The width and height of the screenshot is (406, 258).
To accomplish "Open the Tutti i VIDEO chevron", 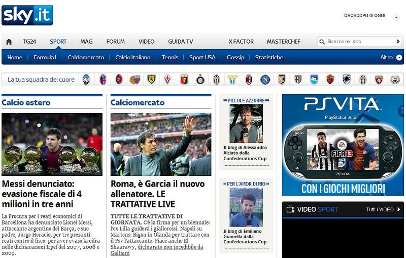I will [x=398, y=209].
